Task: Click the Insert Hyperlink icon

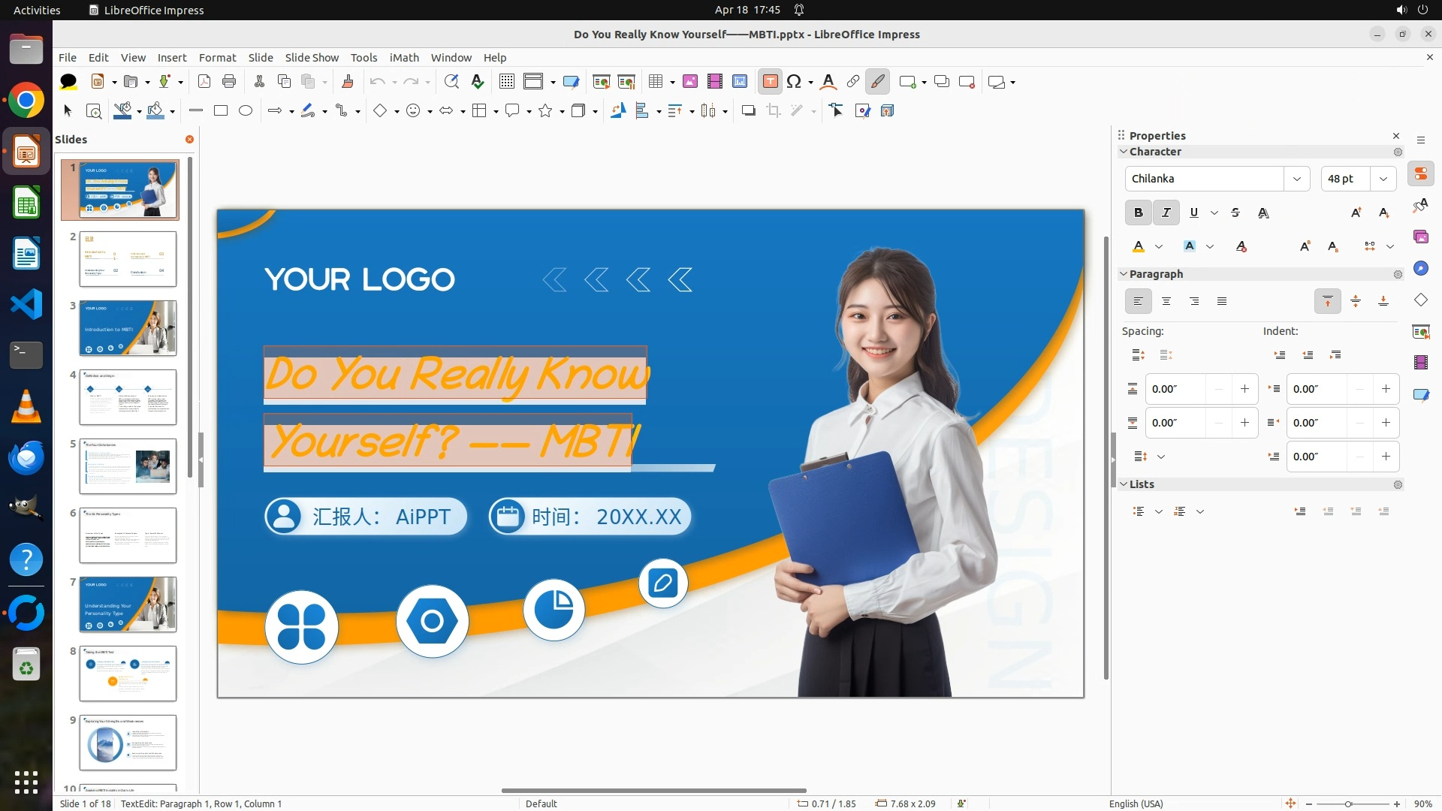Action: [853, 82]
